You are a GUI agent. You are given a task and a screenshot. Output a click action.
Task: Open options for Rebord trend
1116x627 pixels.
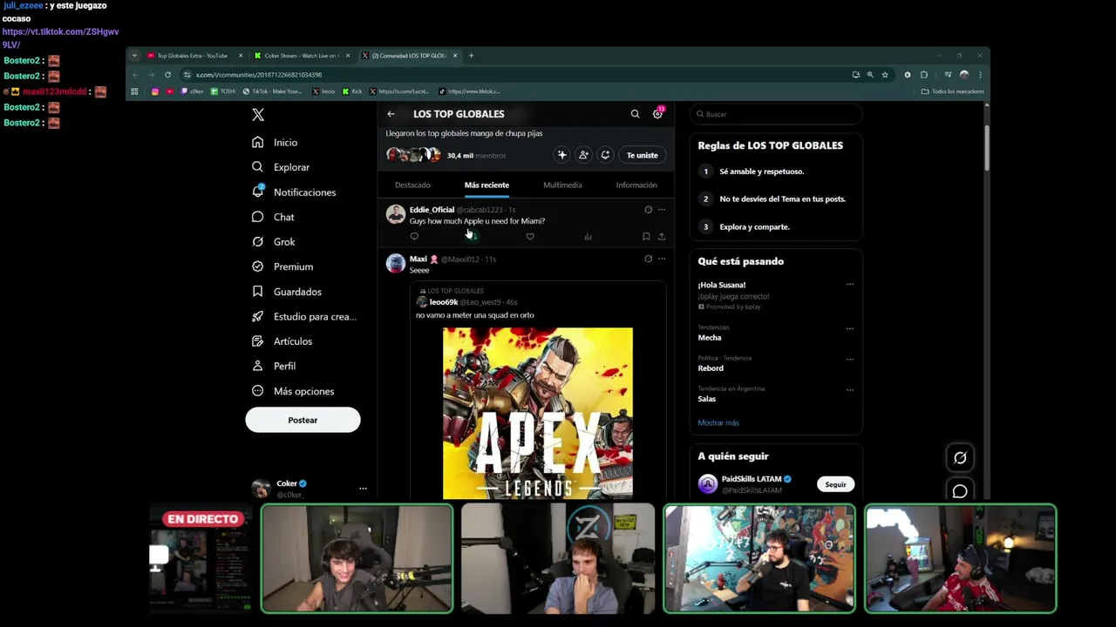click(x=850, y=359)
